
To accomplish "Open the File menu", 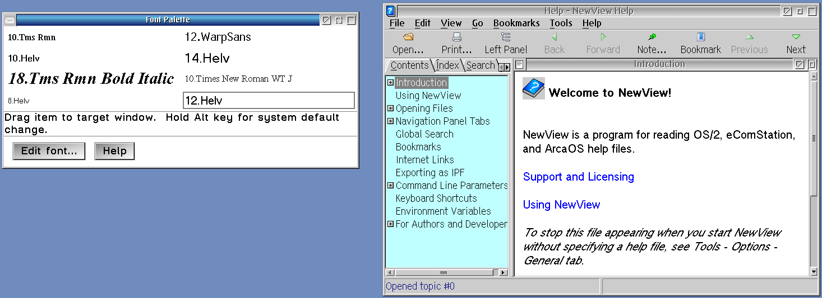I will (x=397, y=23).
